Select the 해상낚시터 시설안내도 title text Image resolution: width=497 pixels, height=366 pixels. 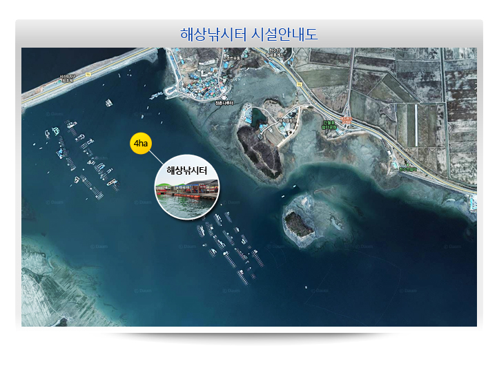pos(248,34)
